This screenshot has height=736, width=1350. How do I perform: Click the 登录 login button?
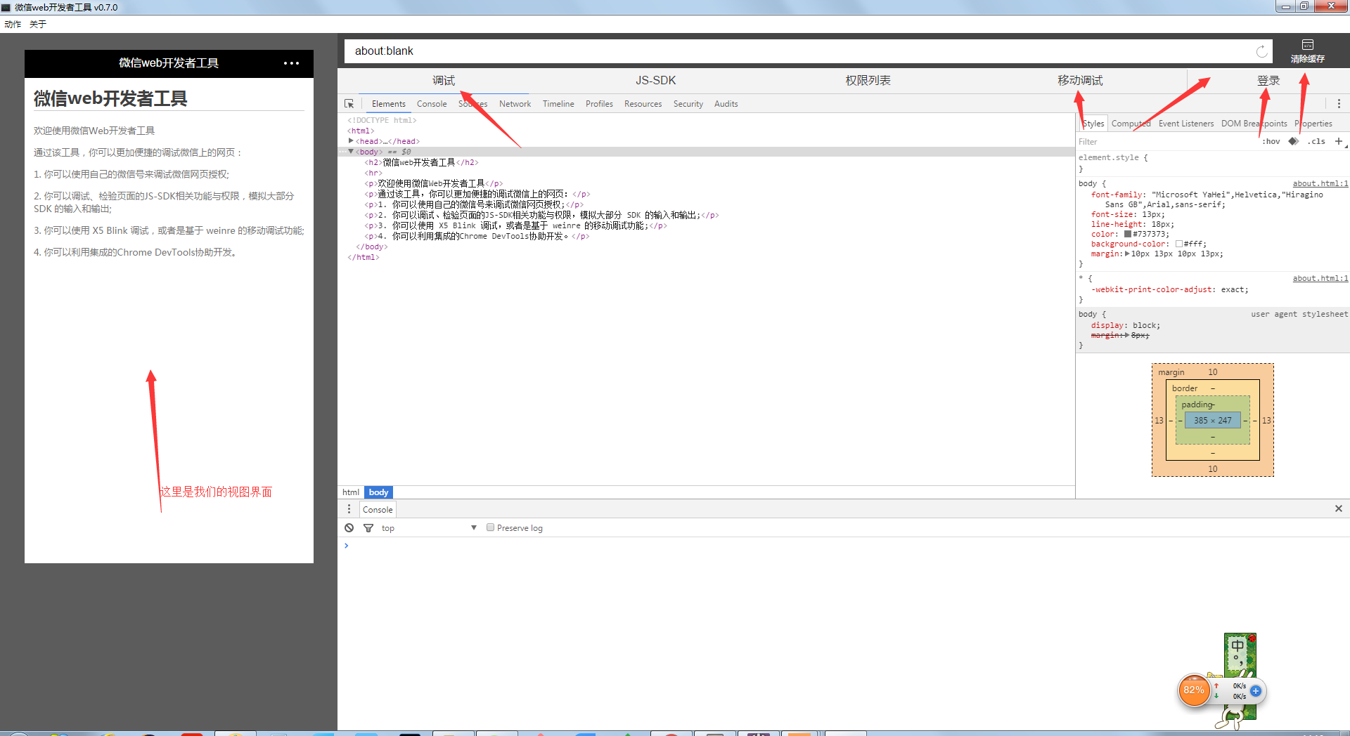click(x=1268, y=81)
